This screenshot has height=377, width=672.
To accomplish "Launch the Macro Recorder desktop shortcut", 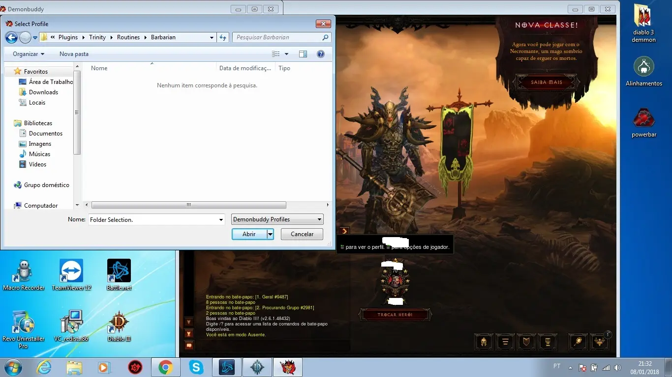I will (x=24, y=271).
